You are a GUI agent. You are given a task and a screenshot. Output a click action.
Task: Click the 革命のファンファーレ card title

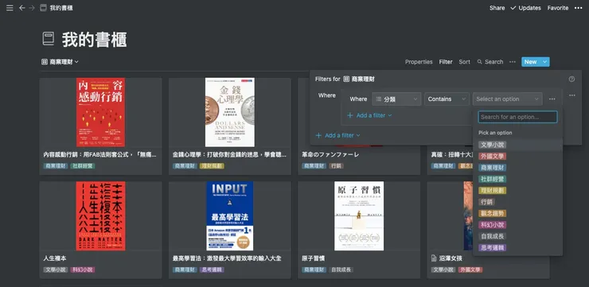pos(330,154)
